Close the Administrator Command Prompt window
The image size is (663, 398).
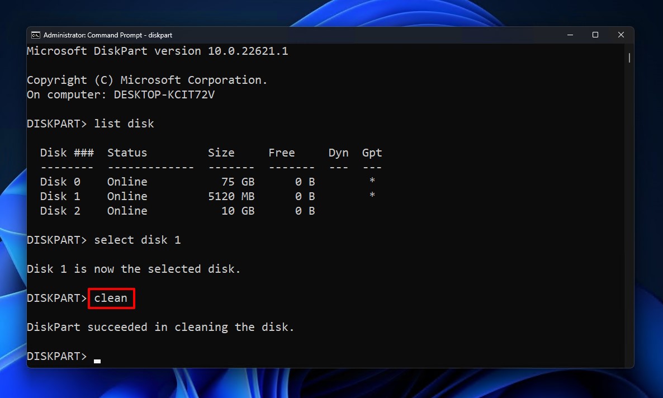[621, 35]
